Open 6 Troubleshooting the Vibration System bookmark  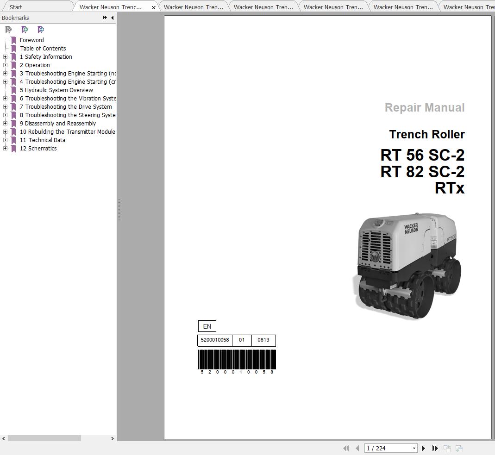click(x=68, y=99)
